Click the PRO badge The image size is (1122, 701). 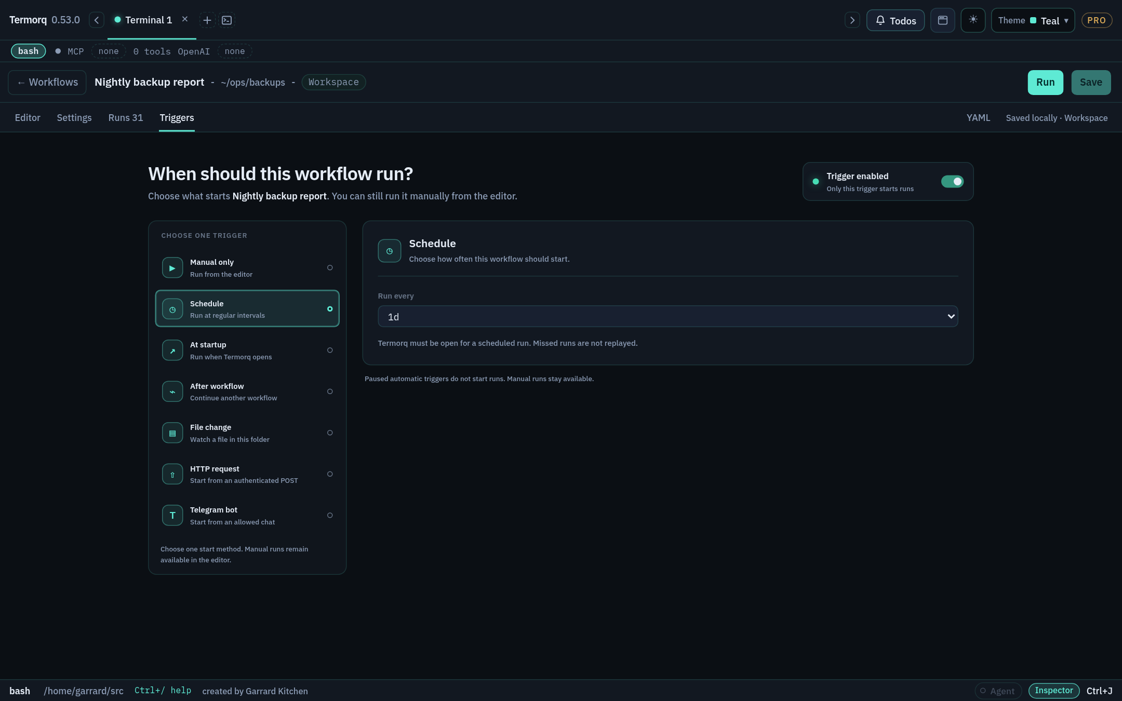pyautogui.click(x=1097, y=20)
